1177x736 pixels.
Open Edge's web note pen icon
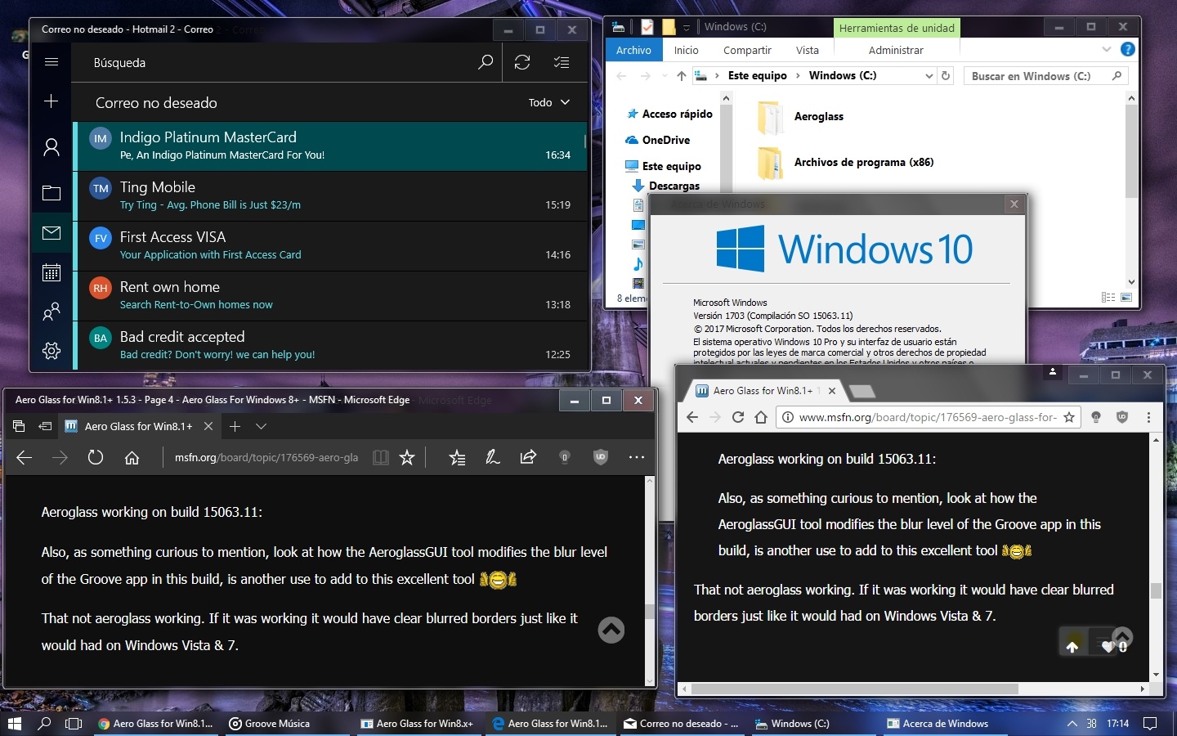[x=492, y=457]
